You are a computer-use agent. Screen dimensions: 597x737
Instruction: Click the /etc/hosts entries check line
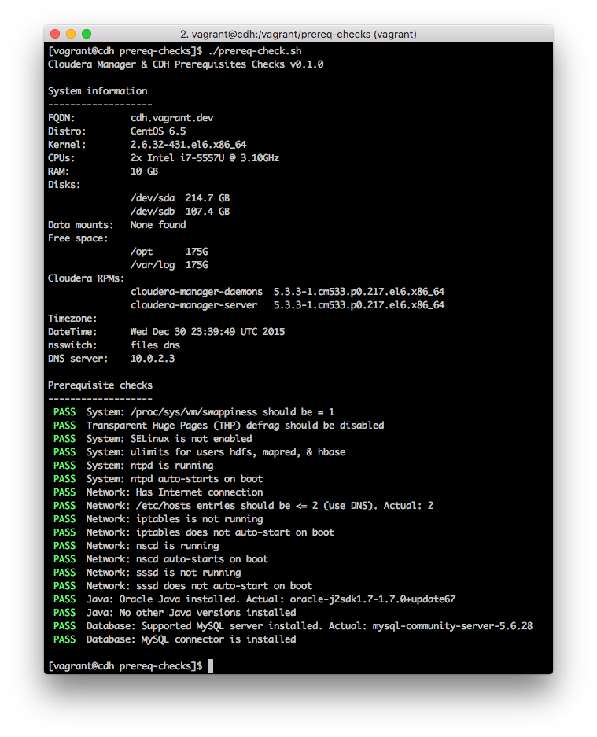point(243,507)
